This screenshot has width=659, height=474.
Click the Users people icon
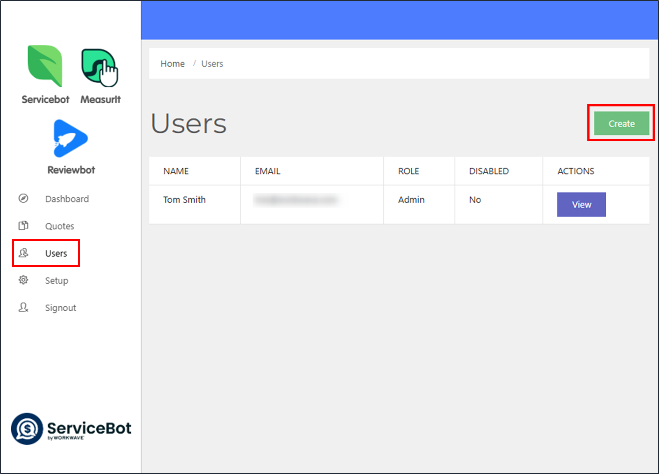23,253
